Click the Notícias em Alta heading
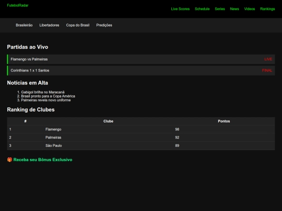282x211 pixels. click(x=28, y=83)
